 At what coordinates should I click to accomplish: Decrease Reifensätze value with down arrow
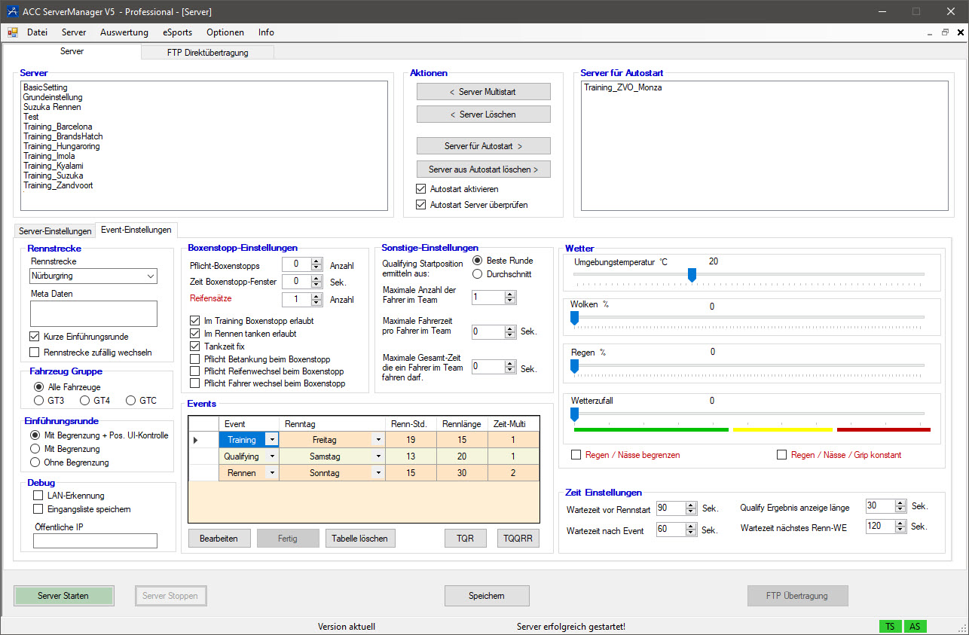point(316,303)
